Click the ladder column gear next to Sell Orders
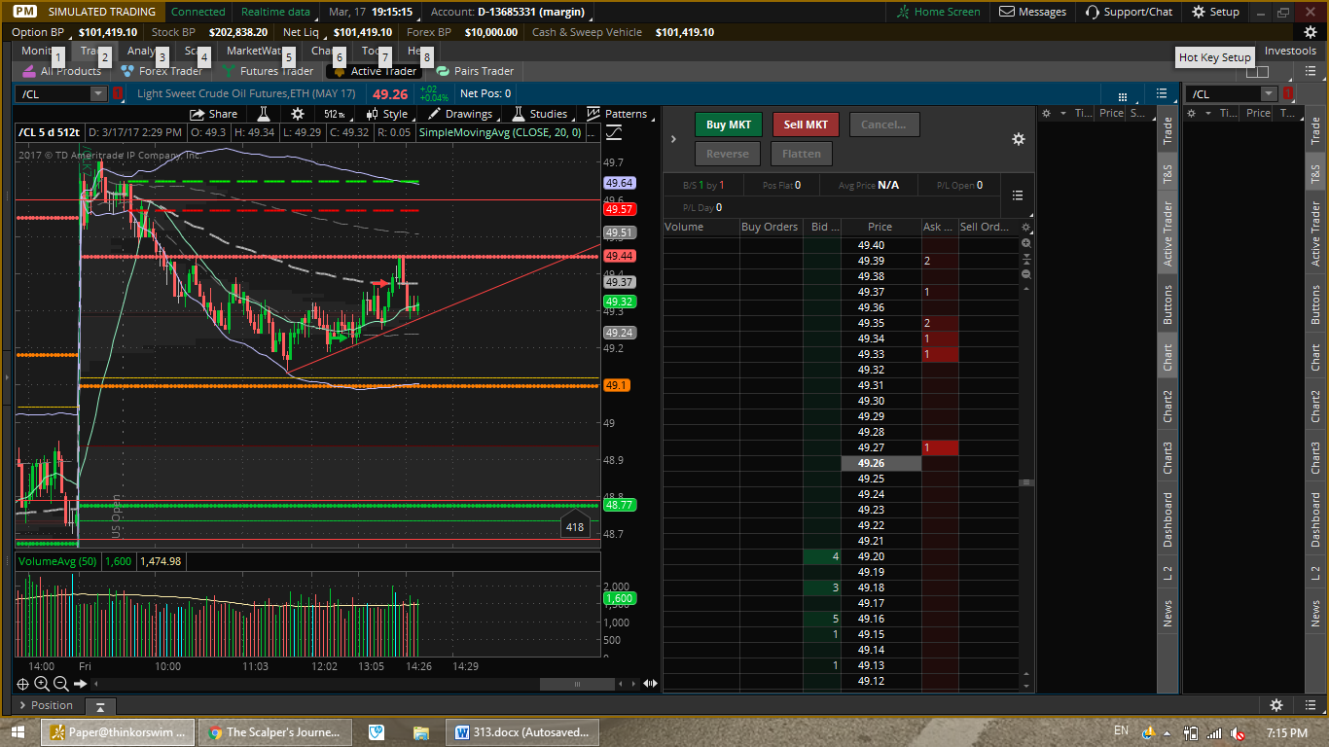The image size is (1329, 747). pyautogui.click(x=1024, y=228)
